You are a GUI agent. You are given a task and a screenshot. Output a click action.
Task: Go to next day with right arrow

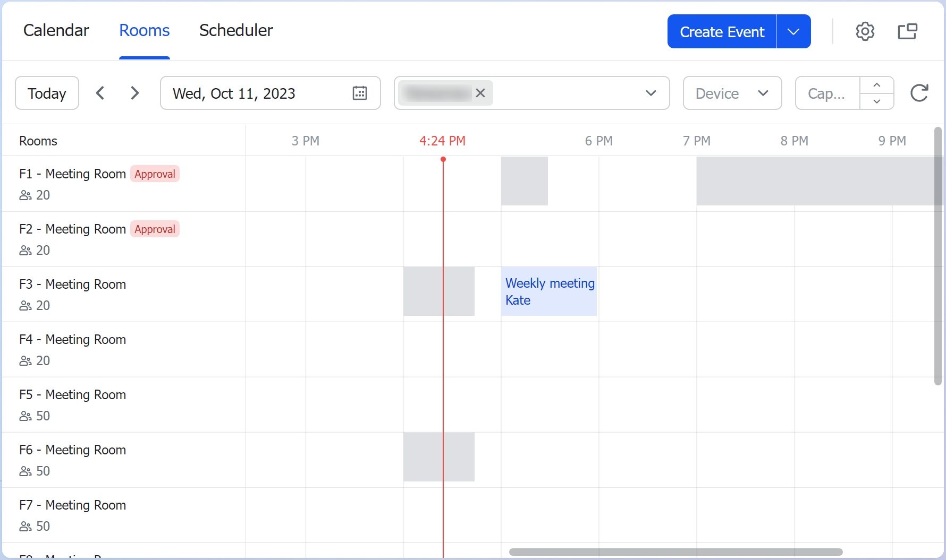134,93
